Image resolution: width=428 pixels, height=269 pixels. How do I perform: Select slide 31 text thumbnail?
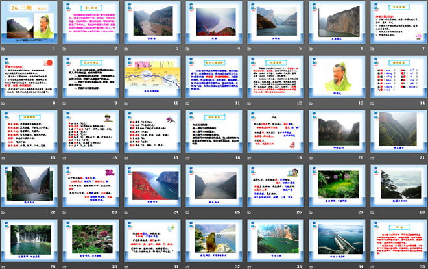(x=152, y=240)
